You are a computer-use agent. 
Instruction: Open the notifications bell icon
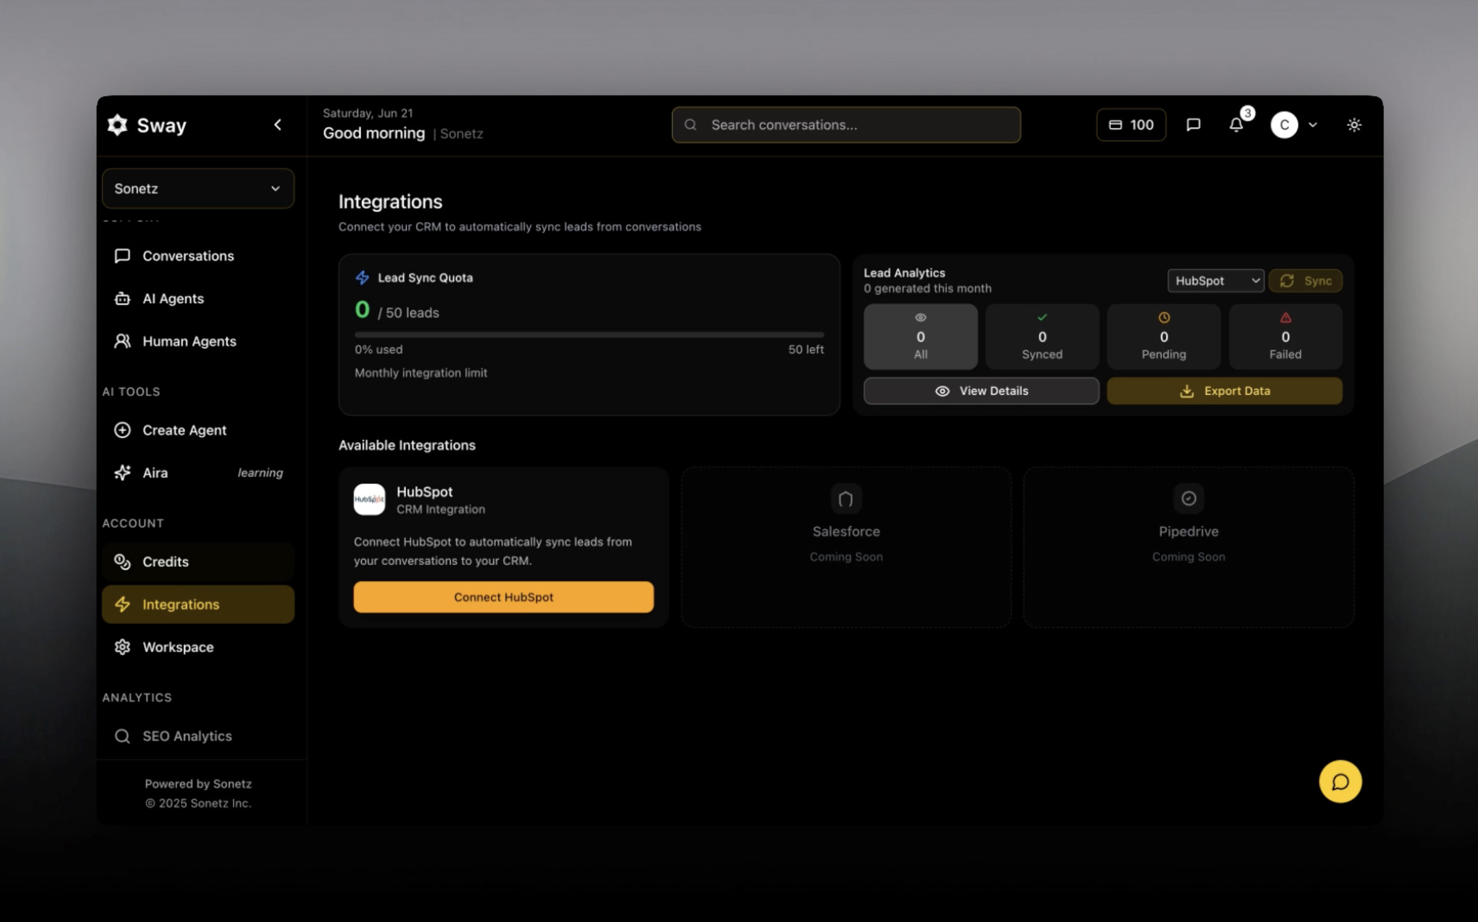click(1236, 125)
